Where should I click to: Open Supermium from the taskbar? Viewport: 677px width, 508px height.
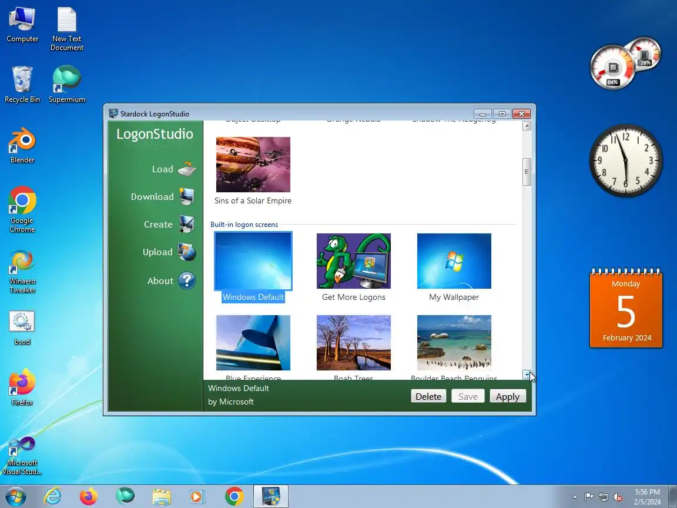point(125,496)
